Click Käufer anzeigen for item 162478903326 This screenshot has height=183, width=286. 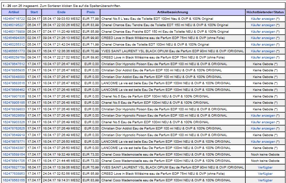click(x=263, y=122)
